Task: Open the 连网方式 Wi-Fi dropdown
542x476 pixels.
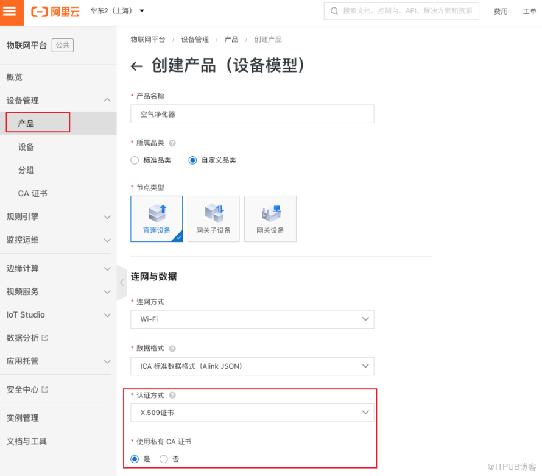Action: point(252,319)
